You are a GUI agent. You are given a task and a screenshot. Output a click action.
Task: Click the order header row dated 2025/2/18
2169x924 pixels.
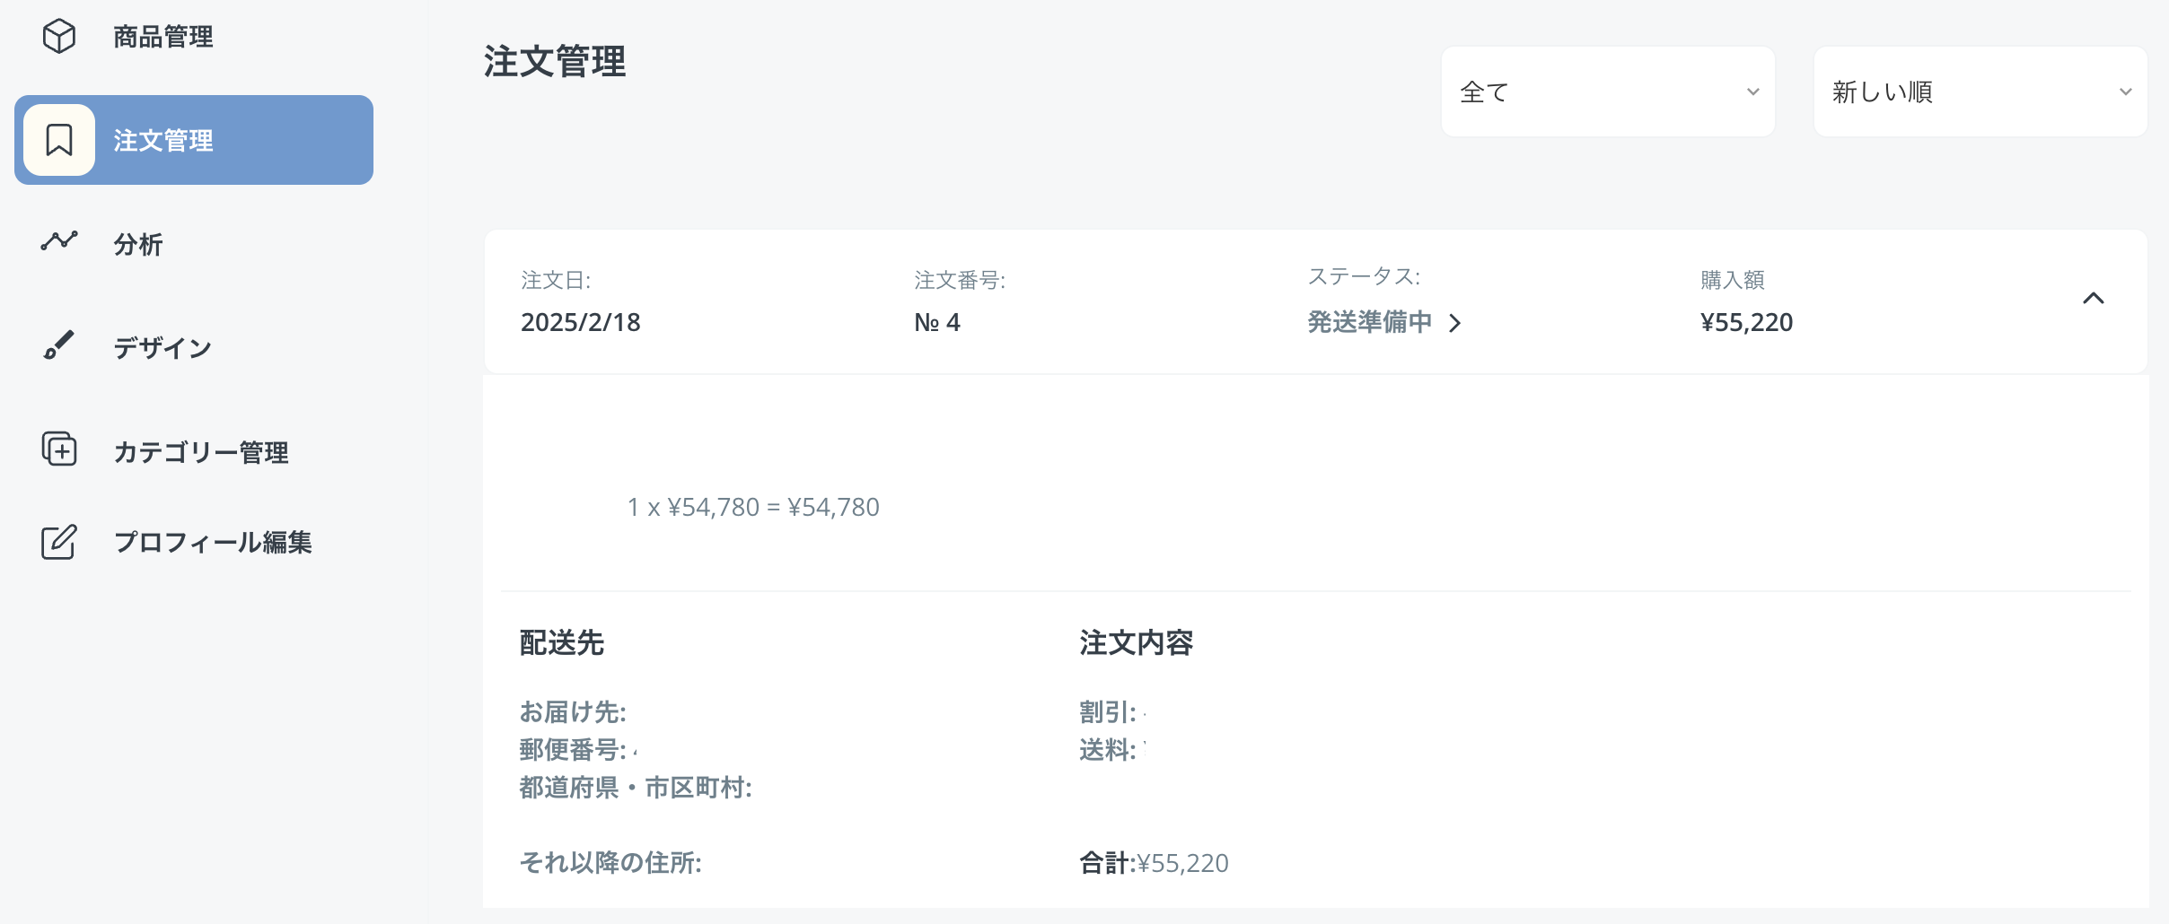coord(1316,301)
